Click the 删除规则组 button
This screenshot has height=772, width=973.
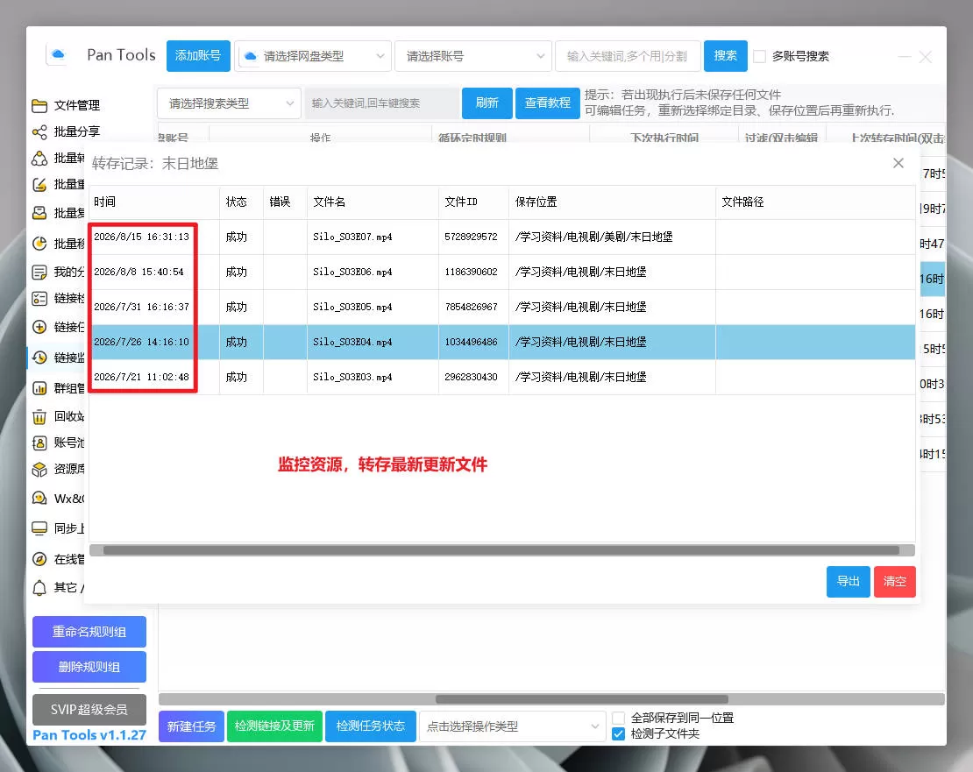(x=89, y=667)
